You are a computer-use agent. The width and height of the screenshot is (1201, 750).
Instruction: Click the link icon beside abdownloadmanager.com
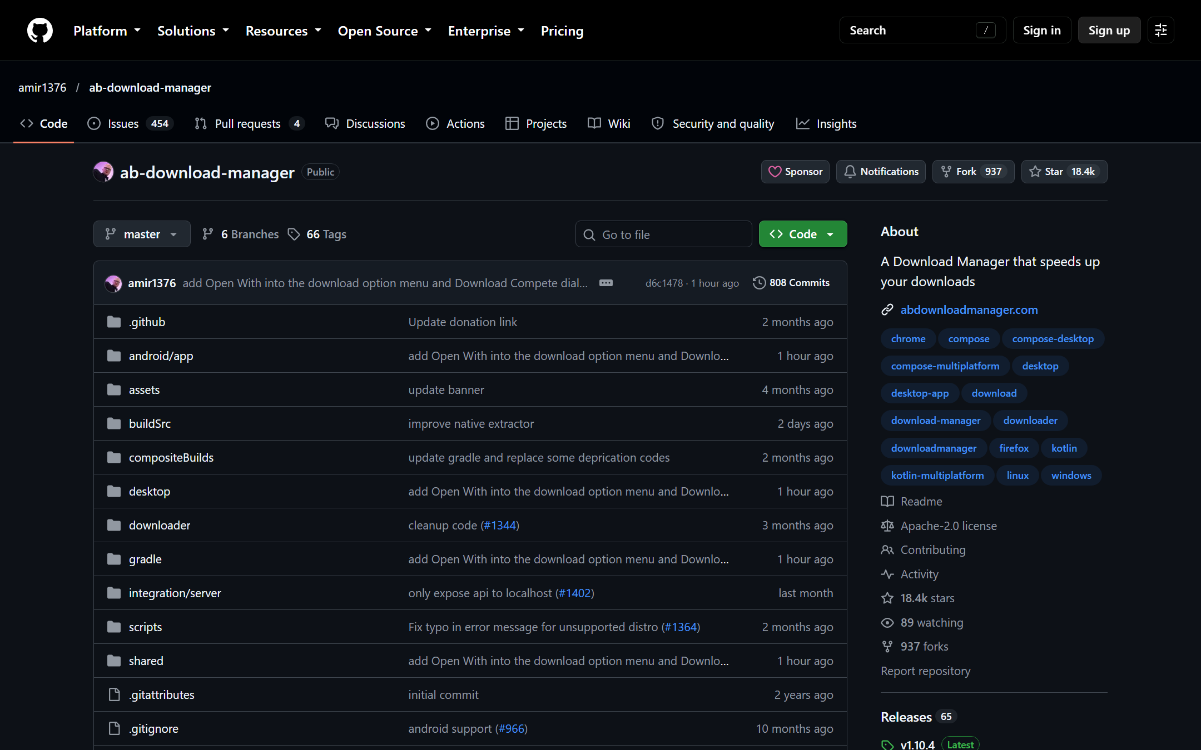coord(887,309)
